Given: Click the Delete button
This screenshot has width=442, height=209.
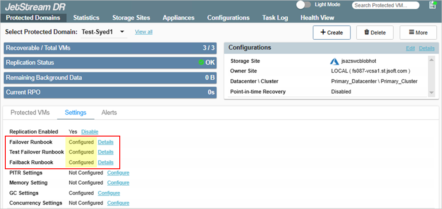Looking at the screenshot, I should click(375, 32).
